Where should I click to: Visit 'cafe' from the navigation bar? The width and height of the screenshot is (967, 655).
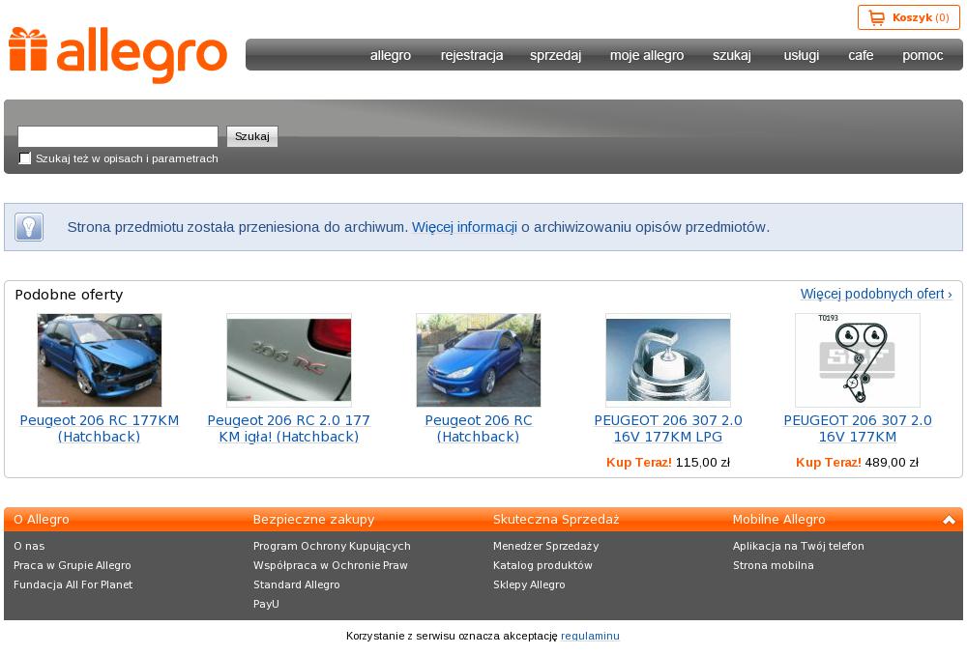pyautogui.click(x=861, y=55)
